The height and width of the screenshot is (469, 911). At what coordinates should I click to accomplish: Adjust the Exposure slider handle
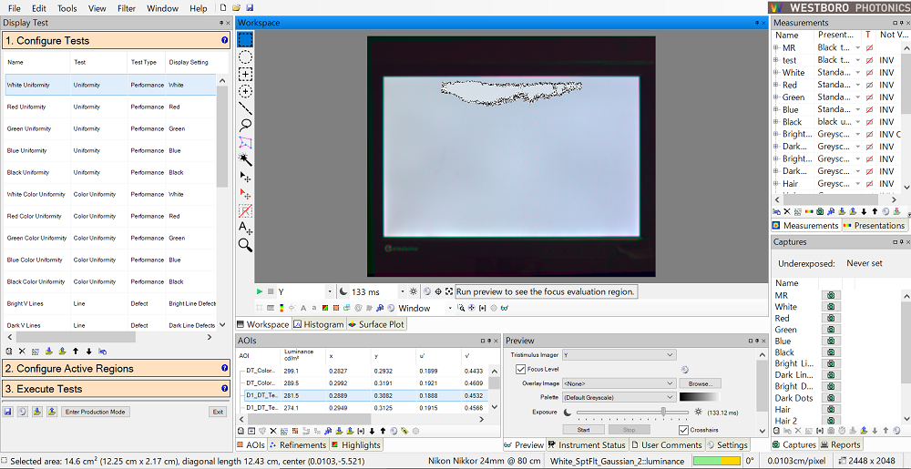click(x=663, y=412)
